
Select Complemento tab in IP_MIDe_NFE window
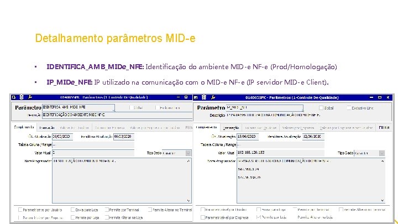pos(207,127)
